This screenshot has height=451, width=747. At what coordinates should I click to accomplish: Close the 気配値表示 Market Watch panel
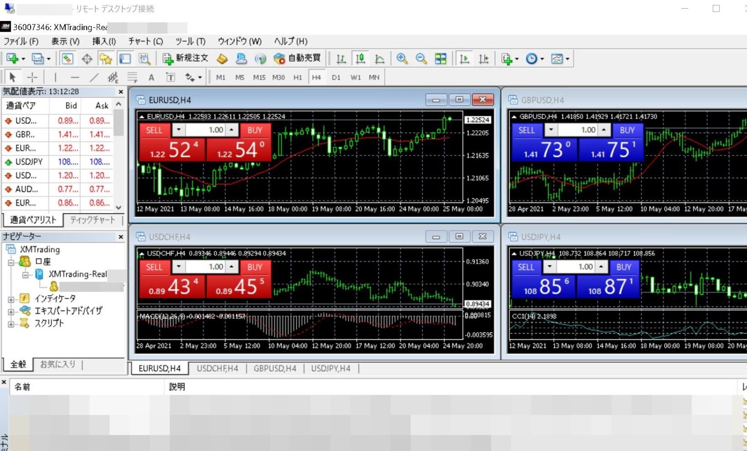(121, 91)
